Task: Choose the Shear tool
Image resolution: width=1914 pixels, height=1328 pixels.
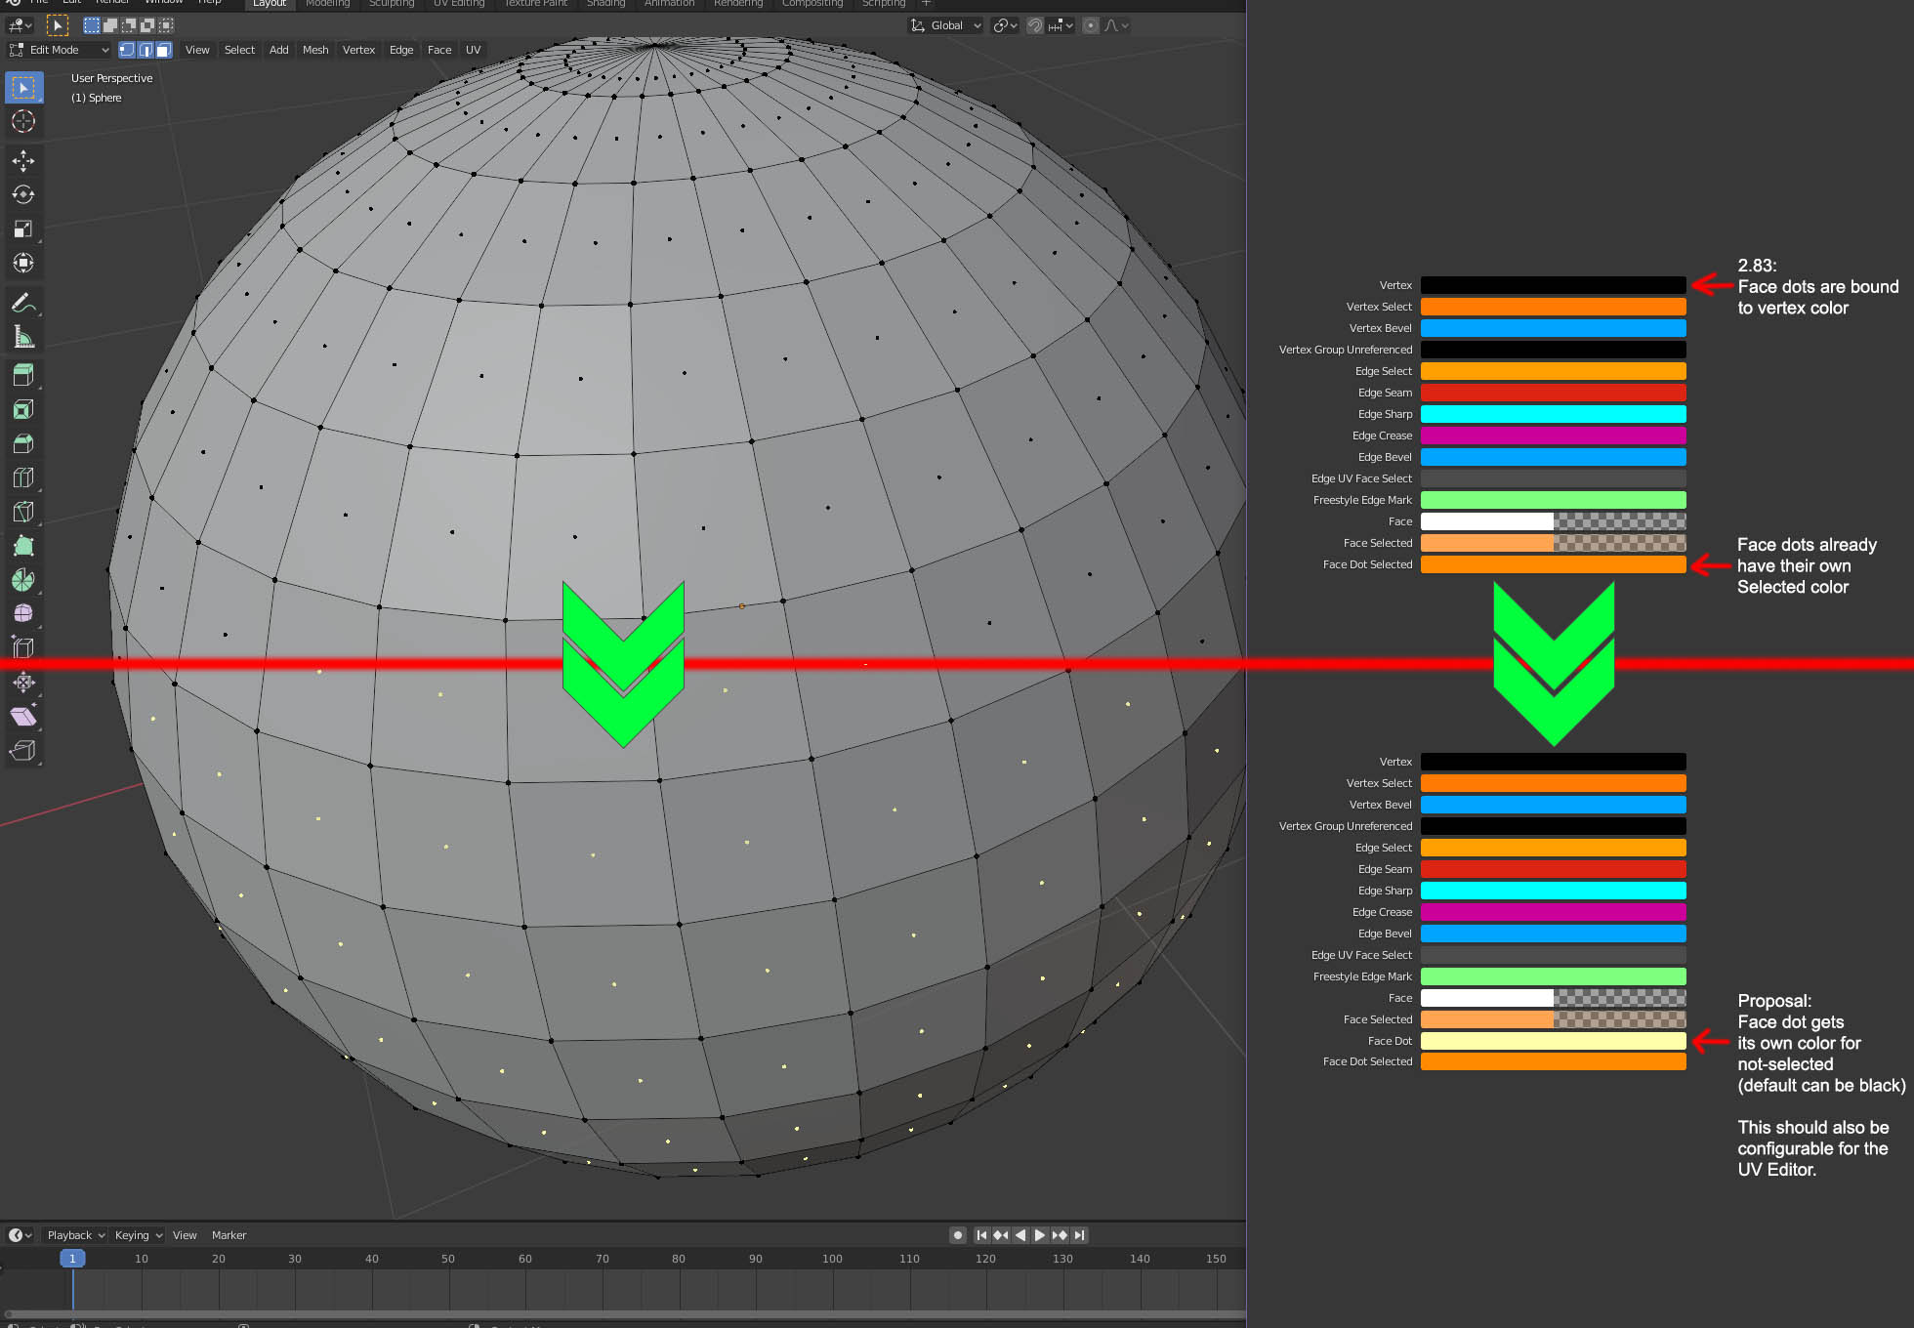Action: coord(23,716)
